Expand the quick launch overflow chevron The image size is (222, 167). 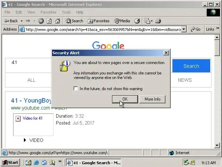point(60,161)
